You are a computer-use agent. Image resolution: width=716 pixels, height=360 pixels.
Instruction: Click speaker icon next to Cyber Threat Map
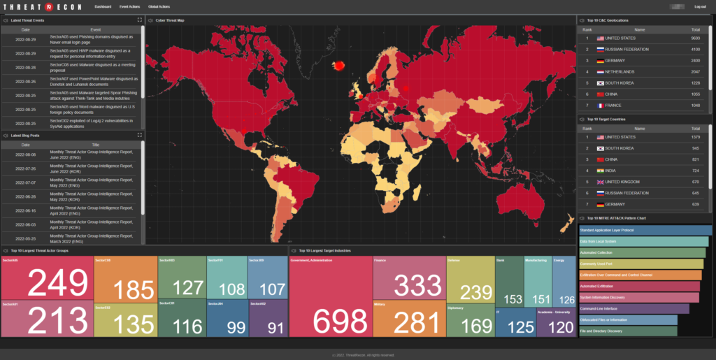point(150,20)
